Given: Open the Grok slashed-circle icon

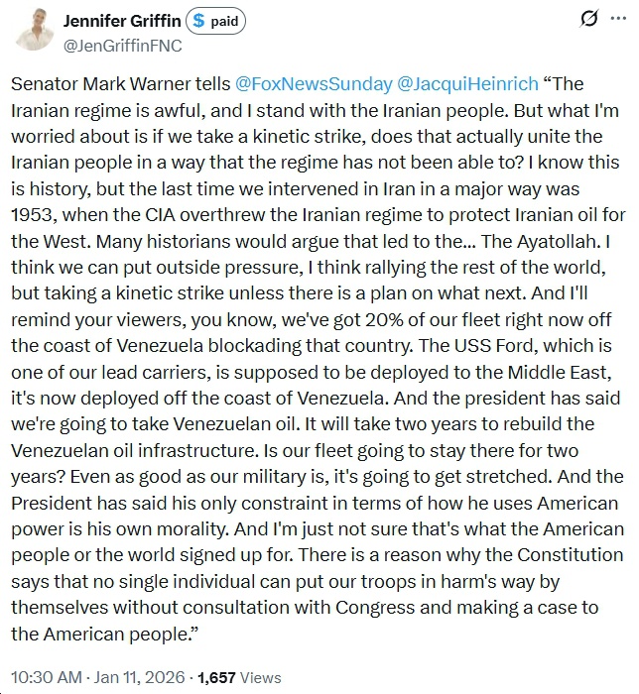Looking at the screenshot, I should coord(588,19).
